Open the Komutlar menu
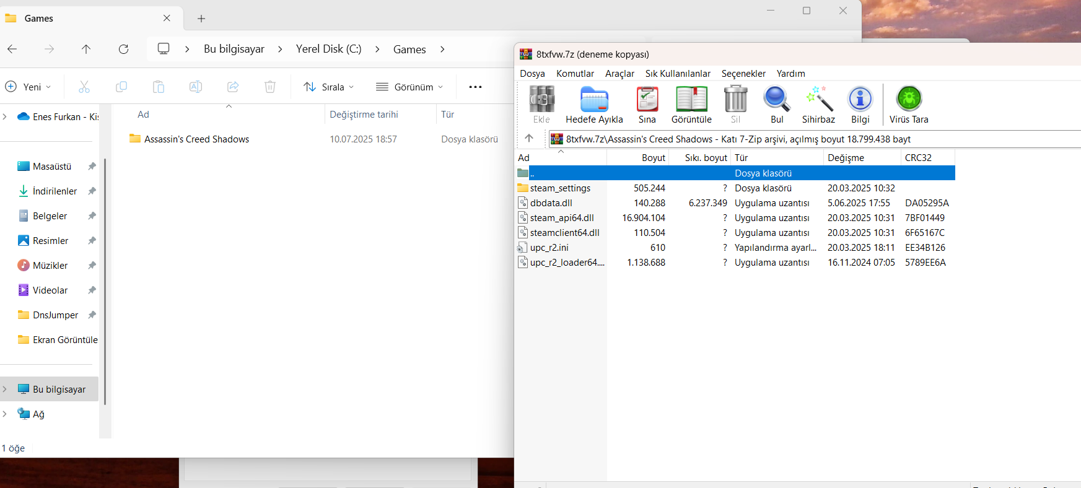 575,73
